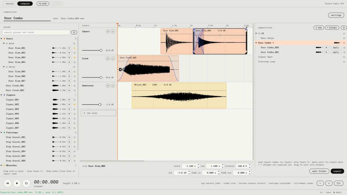347x195 pixels.
Task: Open the Footstep Loop composition
Action: click(266, 62)
